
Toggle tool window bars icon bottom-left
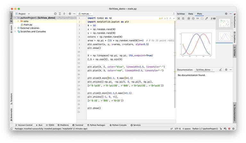coord(12,129)
